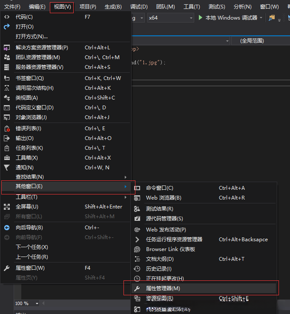Click the Open (打开) curved arrow icon
Image resolution: width=290 pixels, height=314 pixels.
click(7, 27)
